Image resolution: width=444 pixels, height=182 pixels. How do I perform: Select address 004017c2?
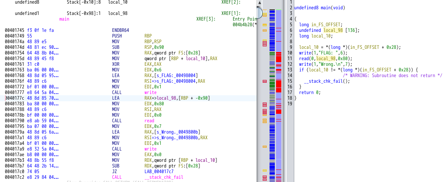point(14,177)
